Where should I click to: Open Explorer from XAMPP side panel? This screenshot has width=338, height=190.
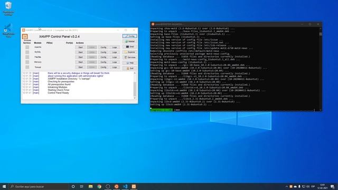tap(129, 52)
